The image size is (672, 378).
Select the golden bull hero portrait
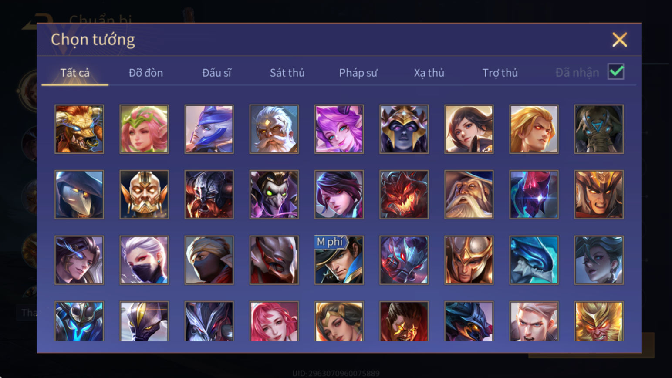[79, 129]
